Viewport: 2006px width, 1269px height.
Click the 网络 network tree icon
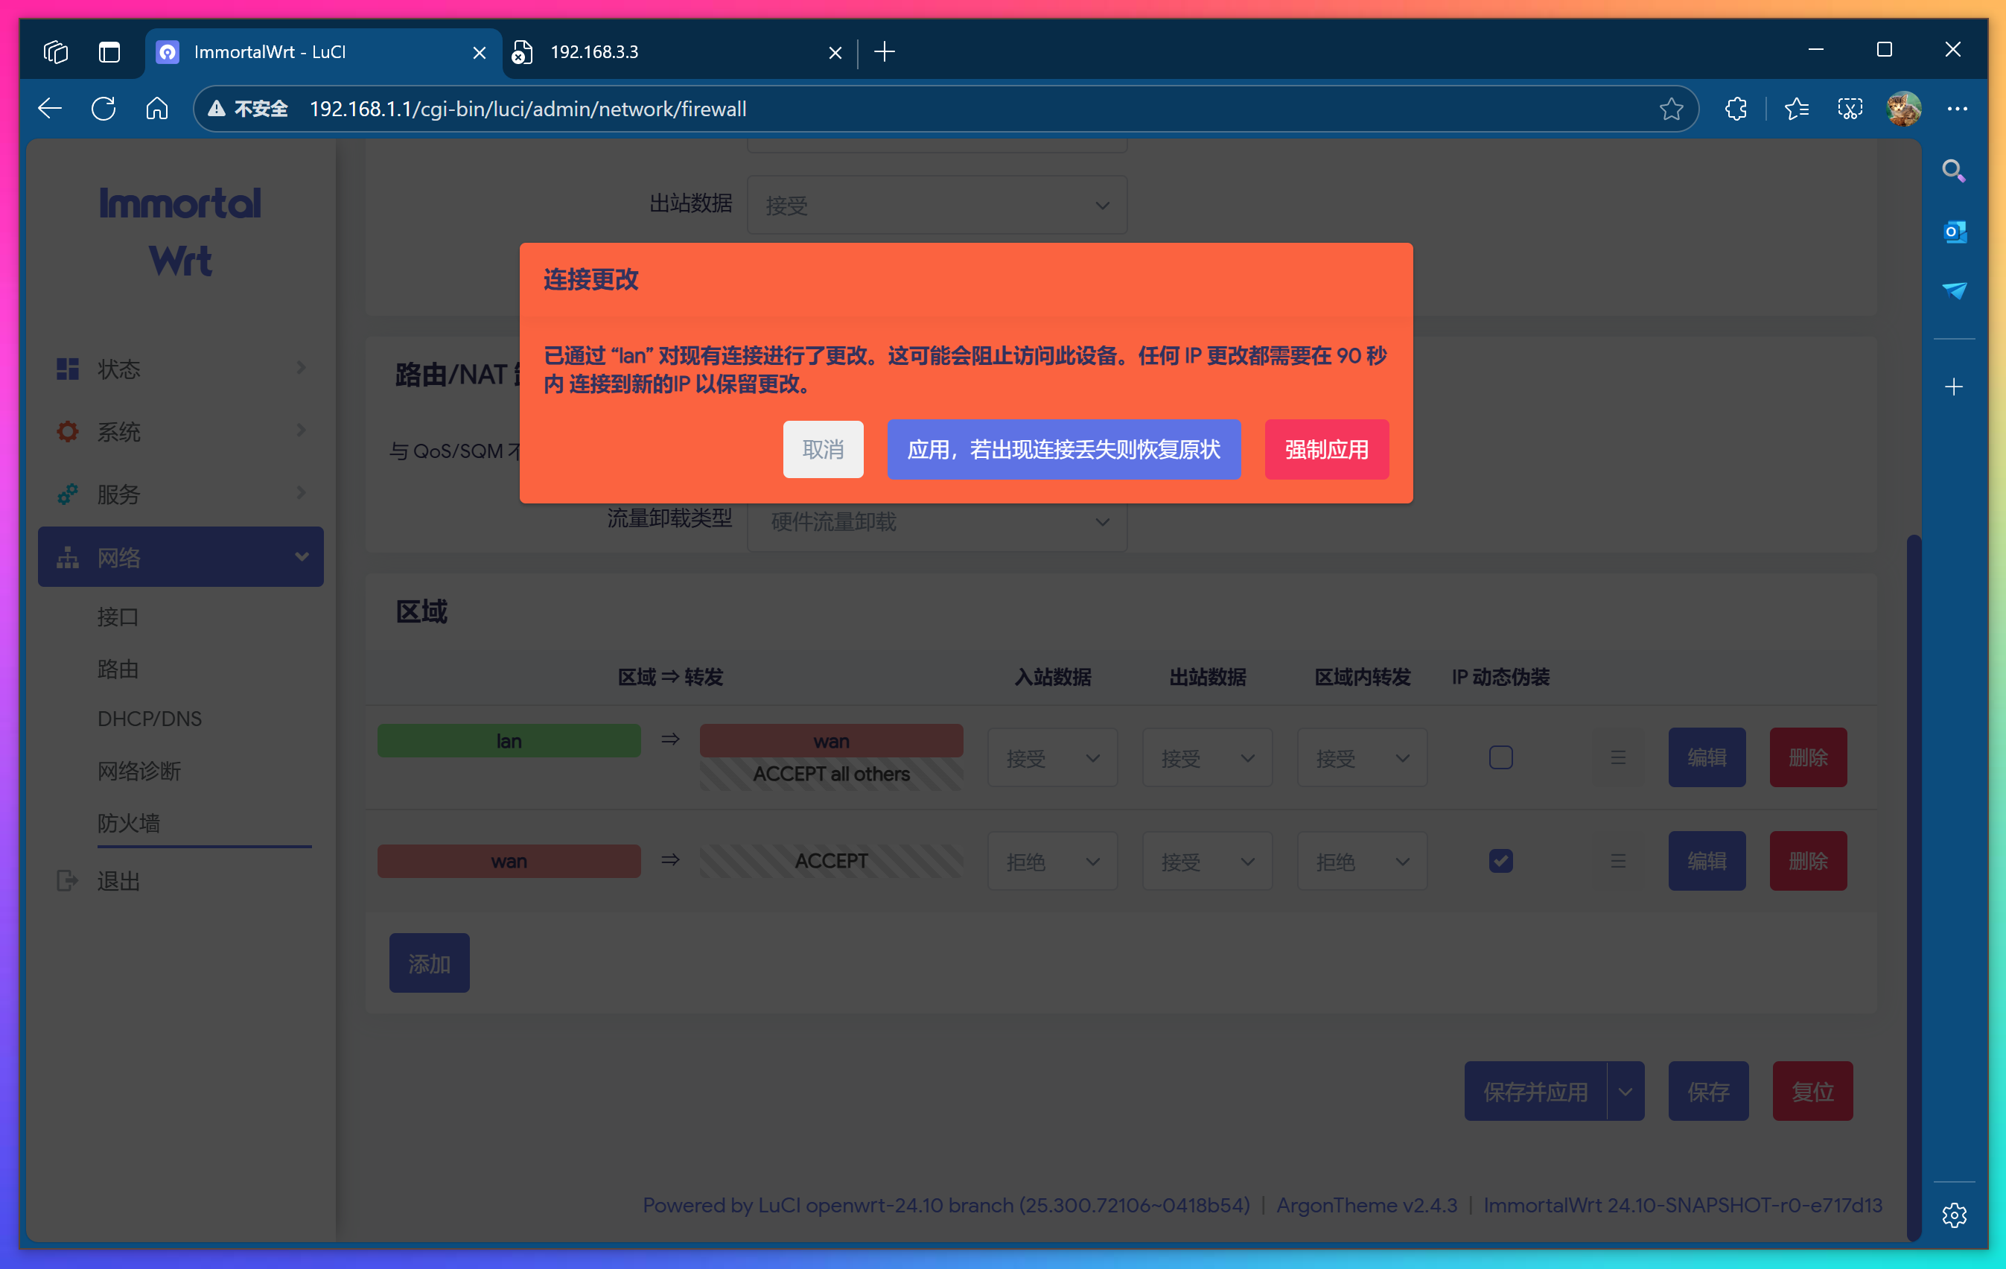pyautogui.click(x=67, y=556)
